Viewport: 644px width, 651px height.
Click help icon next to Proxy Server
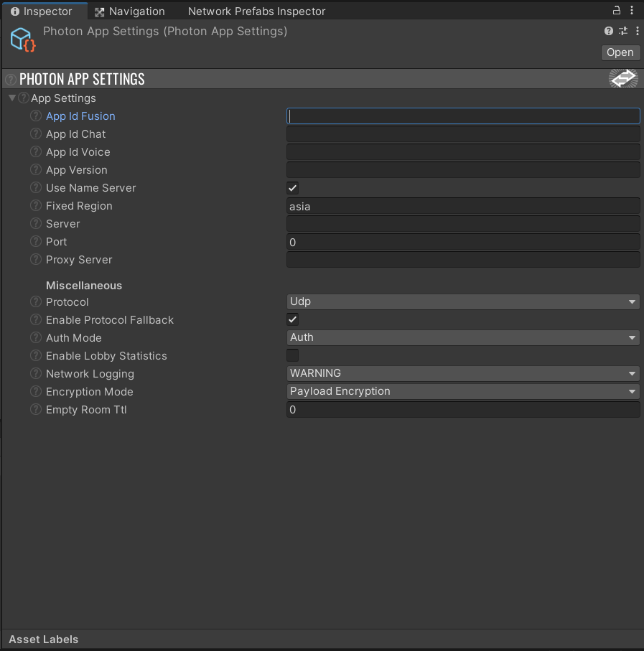36,260
